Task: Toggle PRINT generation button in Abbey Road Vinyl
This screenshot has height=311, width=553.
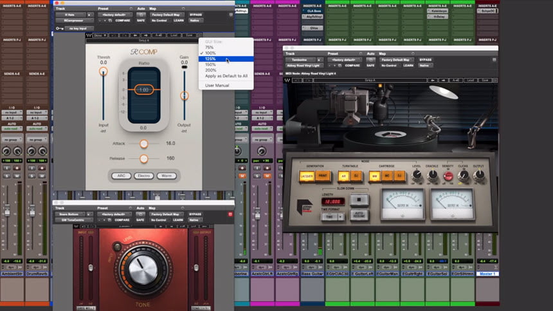Action: coord(323,176)
